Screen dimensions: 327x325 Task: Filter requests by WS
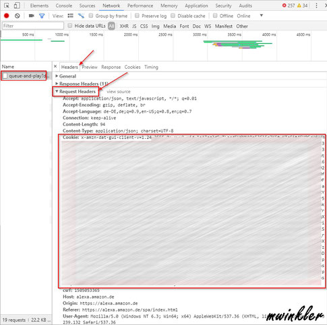point(208,26)
